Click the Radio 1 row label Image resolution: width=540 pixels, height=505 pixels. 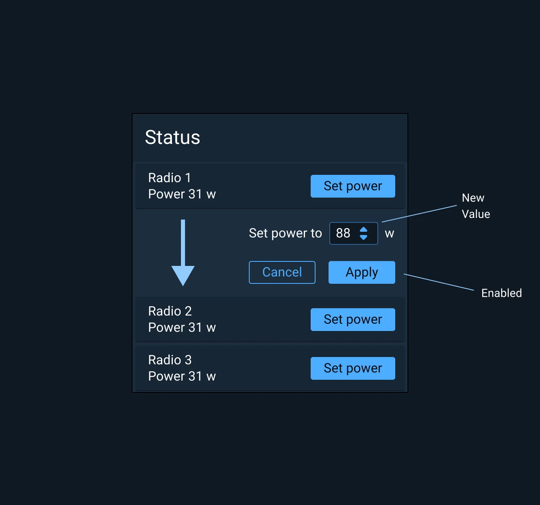point(169,178)
